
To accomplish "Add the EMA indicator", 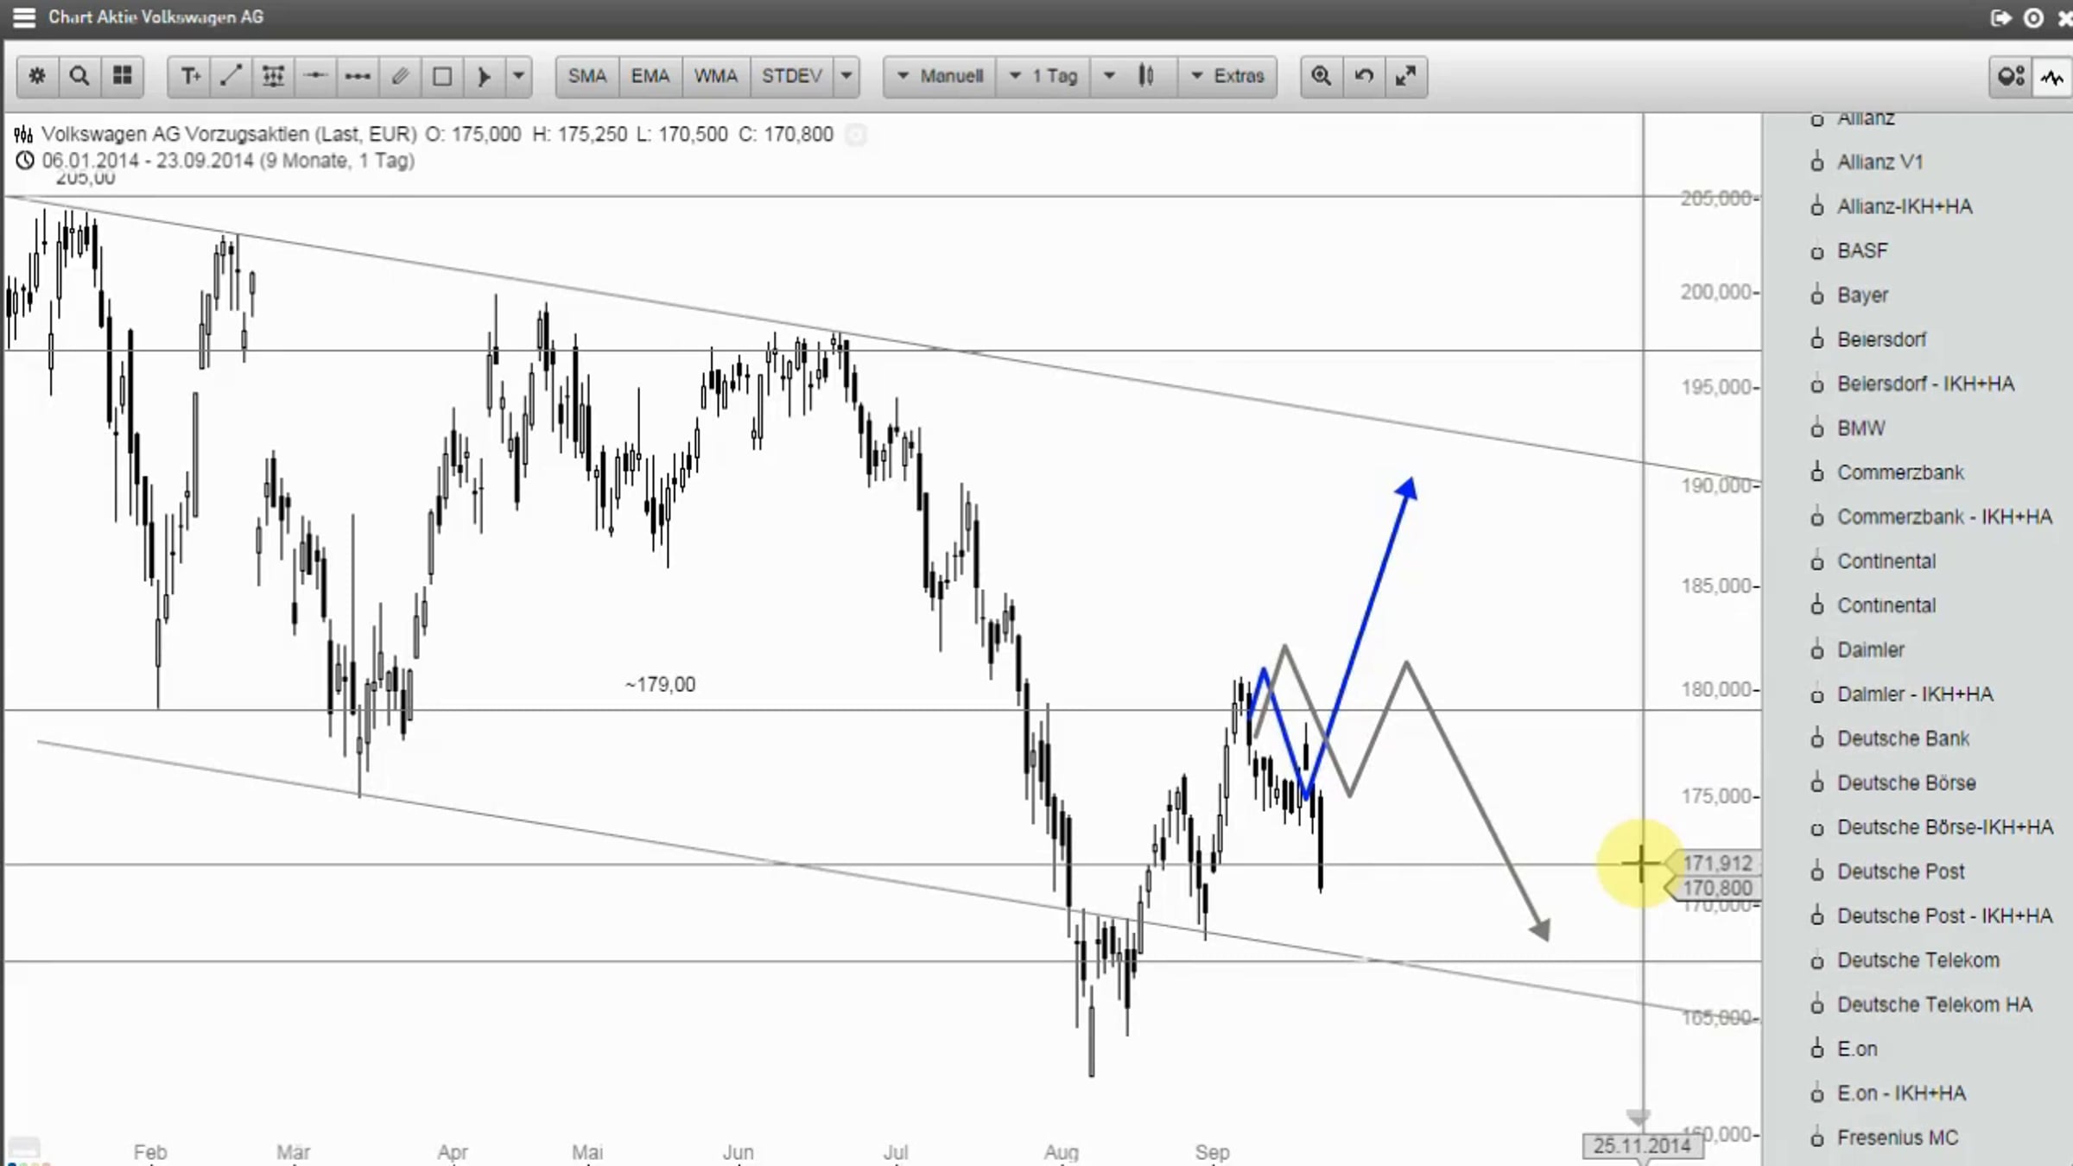I will tap(650, 76).
